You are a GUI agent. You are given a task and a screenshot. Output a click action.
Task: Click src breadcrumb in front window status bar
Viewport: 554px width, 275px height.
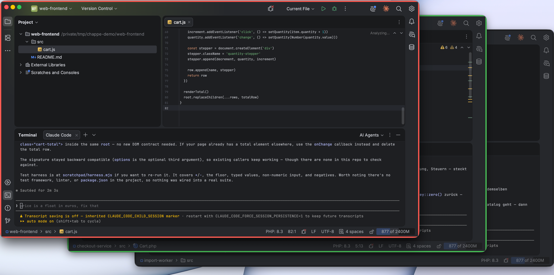pos(48,231)
